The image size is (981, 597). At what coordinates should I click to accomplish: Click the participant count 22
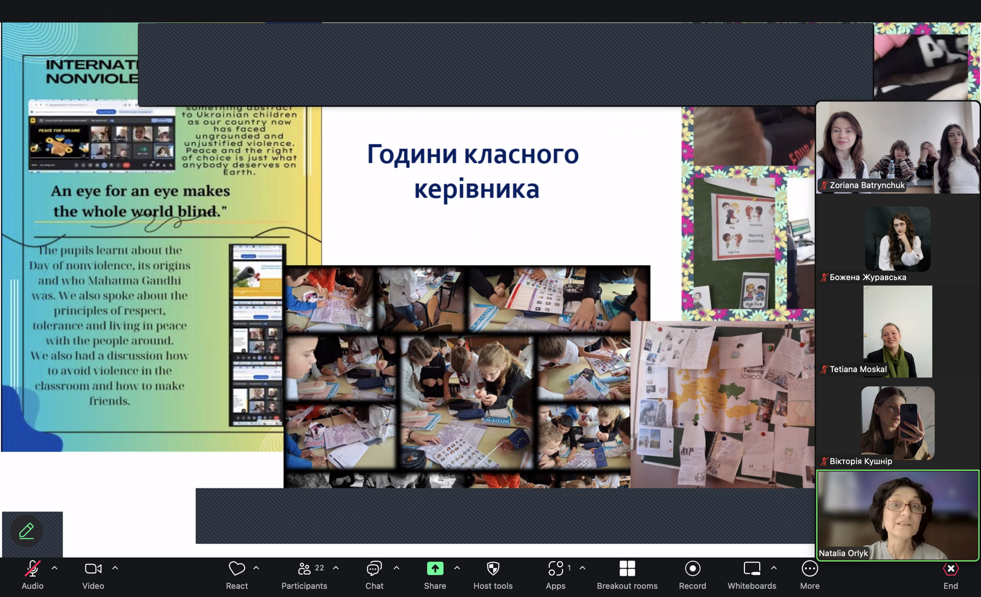319,568
